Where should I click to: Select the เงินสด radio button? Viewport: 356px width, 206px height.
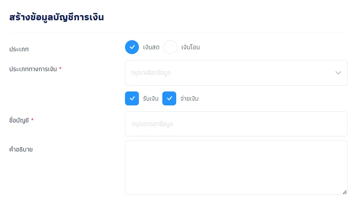tap(132, 47)
